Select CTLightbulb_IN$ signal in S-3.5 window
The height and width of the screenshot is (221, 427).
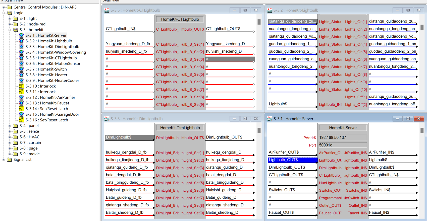[x=121, y=29]
